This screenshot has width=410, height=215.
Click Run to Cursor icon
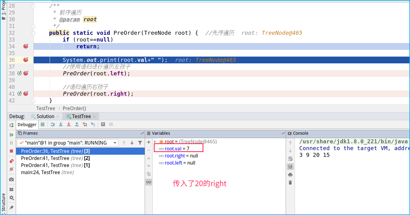point(93,124)
